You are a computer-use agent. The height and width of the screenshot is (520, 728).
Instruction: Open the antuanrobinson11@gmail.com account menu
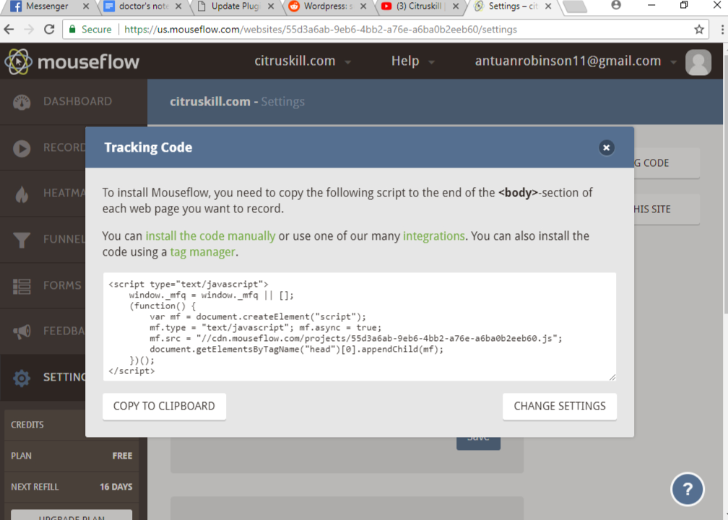(x=576, y=61)
